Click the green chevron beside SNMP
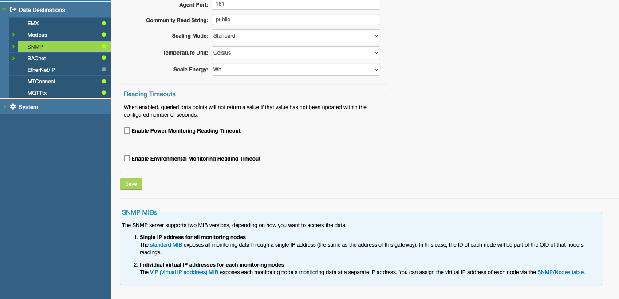 tap(14, 47)
